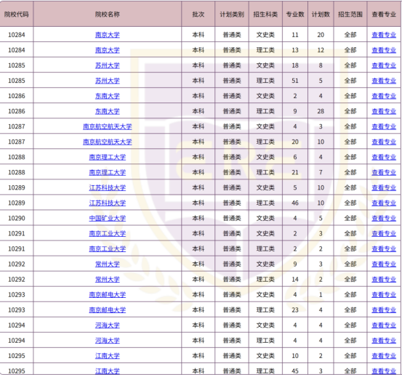402x377 pixels.
Task: Open 南京航空航天大学 link in 文史类 row
Action: click(107, 126)
